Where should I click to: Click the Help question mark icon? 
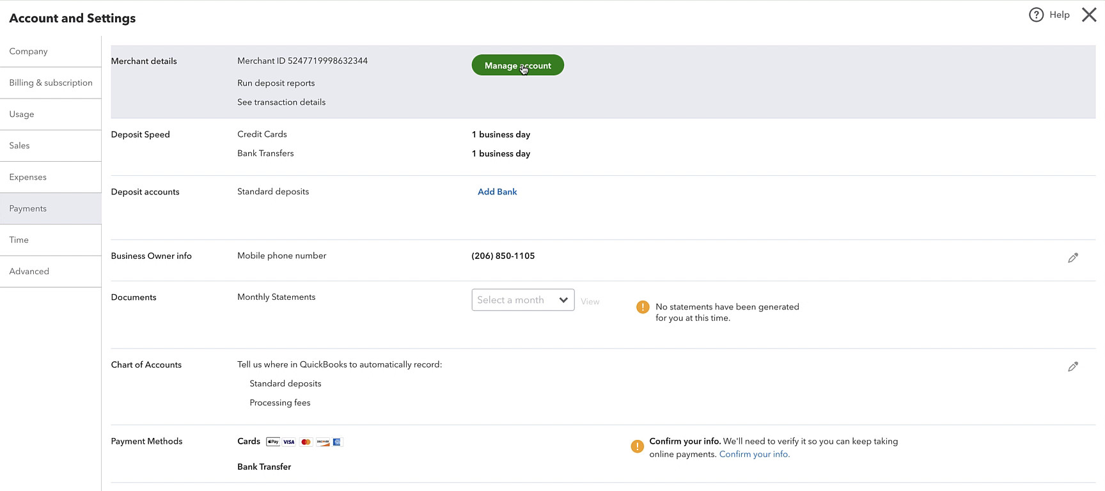(x=1036, y=15)
